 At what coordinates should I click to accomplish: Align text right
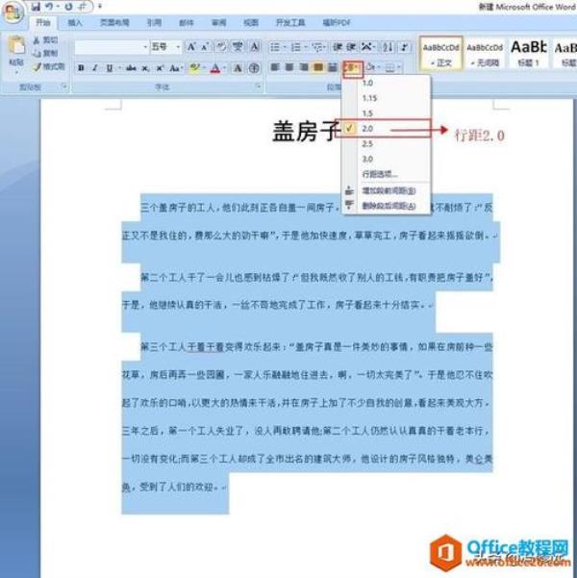click(x=304, y=67)
